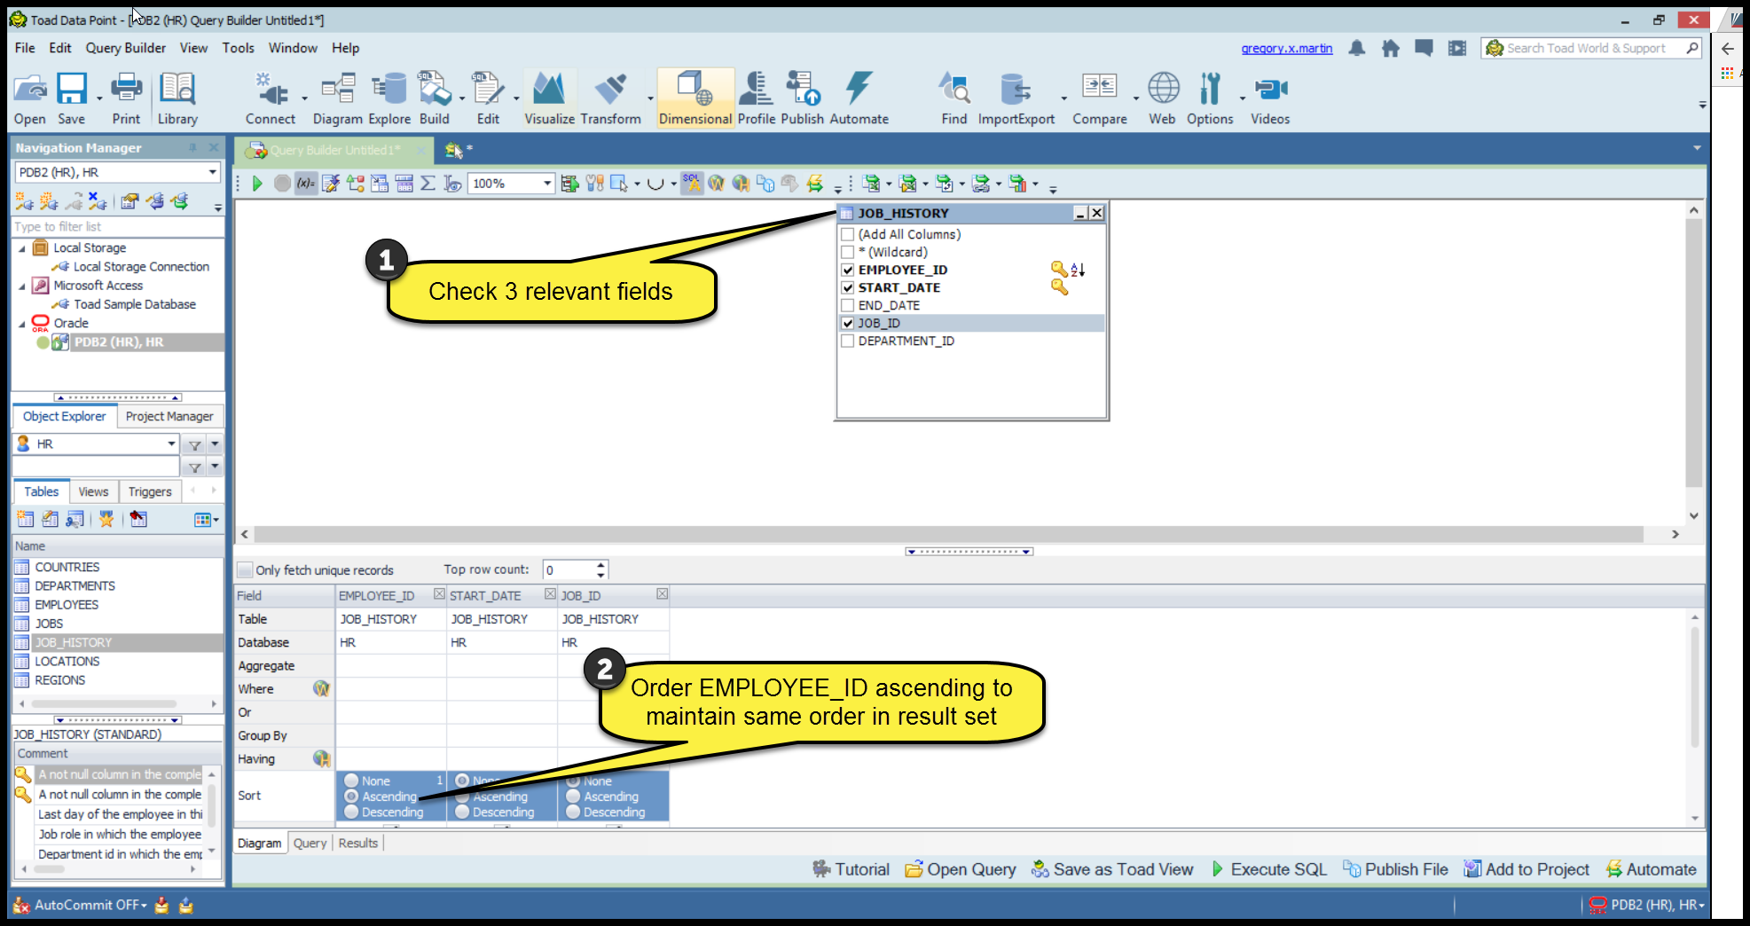Open the PDB2 (HR), HR connection dropdown

(212, 172)
